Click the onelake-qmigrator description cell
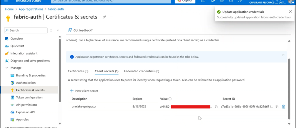 84,107
